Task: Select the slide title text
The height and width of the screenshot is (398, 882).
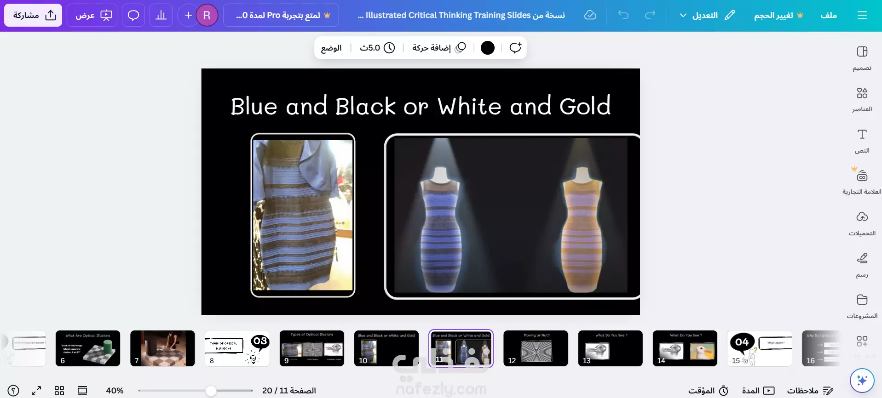Action: 421,106
